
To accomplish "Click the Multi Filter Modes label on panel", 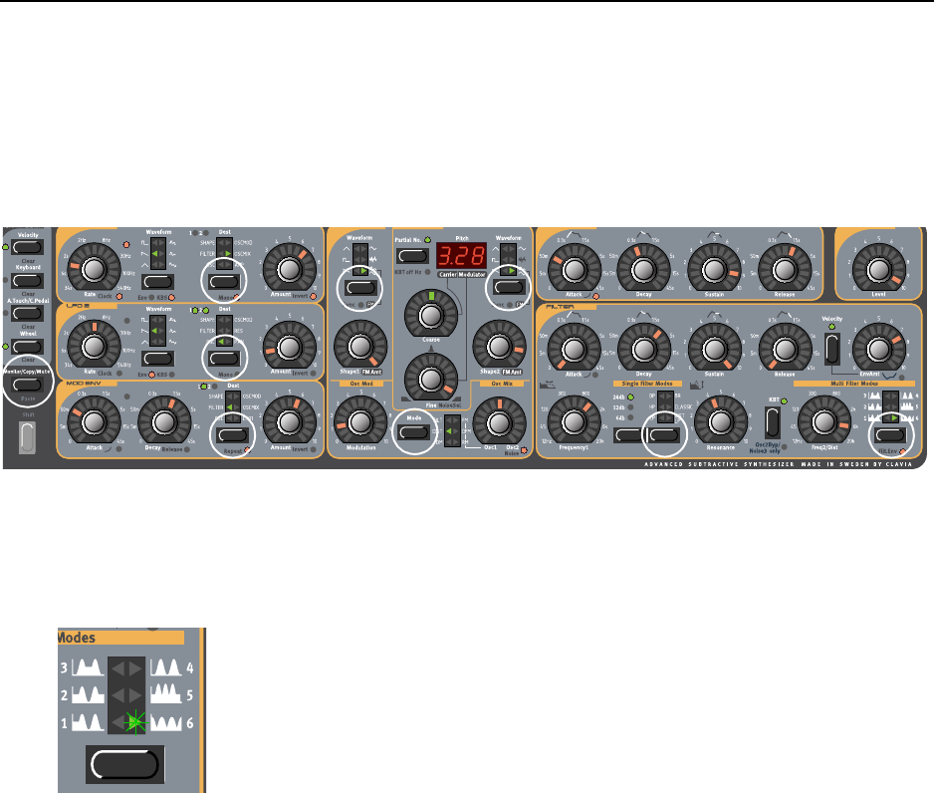I will coord(854,384).
